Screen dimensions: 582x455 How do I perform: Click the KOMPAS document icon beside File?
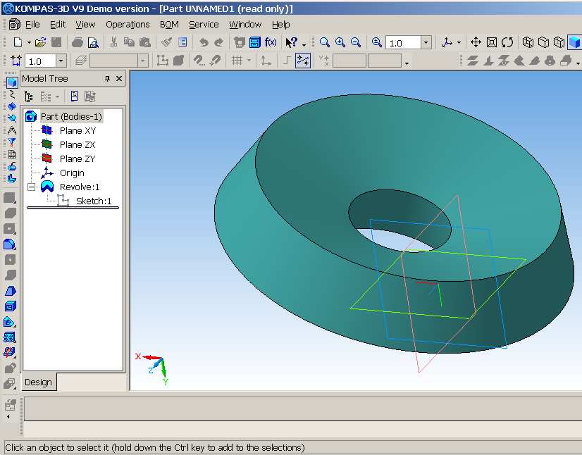15,24
